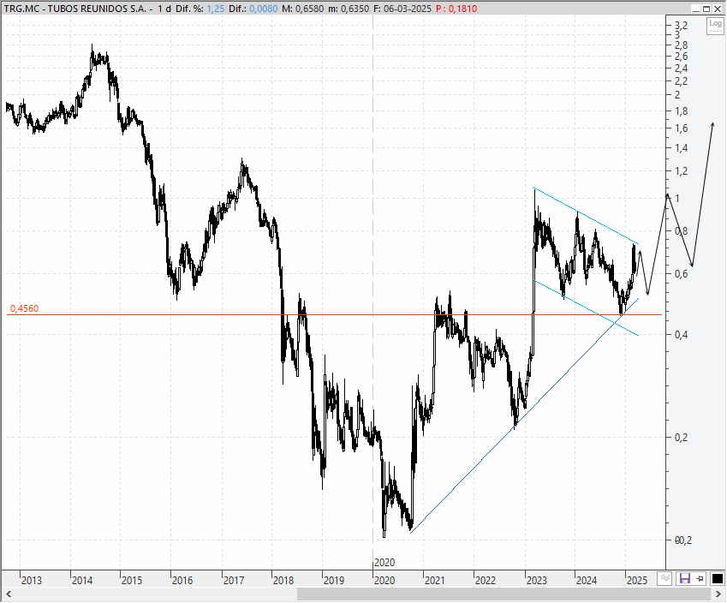Click the 1,4 price axis label

coord(681,148)
